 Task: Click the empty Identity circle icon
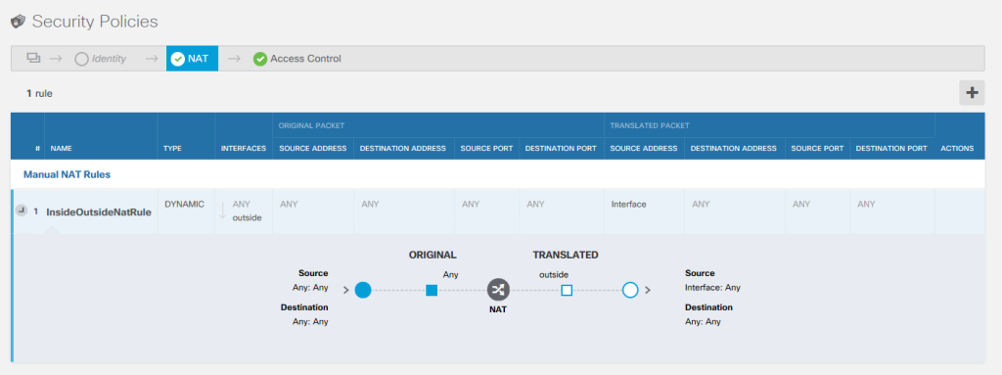(81, 59)
